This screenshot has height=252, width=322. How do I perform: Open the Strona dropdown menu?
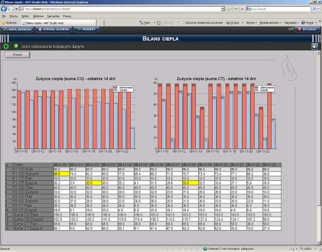[251, 23]
